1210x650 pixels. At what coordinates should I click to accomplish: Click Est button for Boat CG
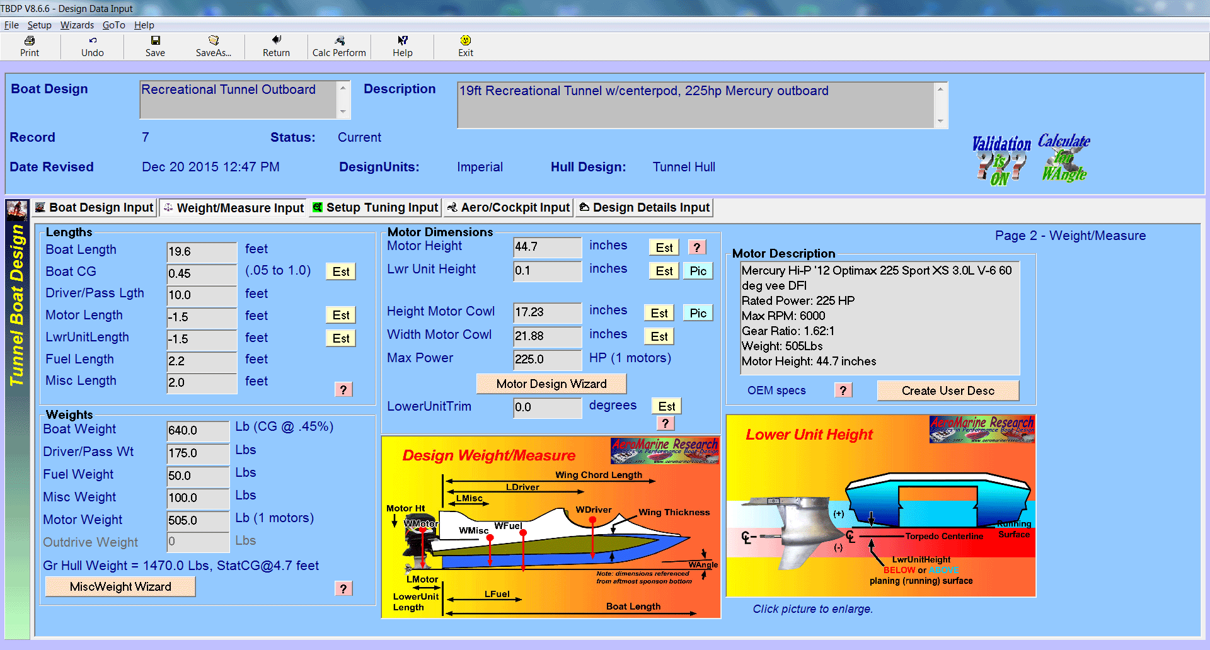(x=341, y=271)
